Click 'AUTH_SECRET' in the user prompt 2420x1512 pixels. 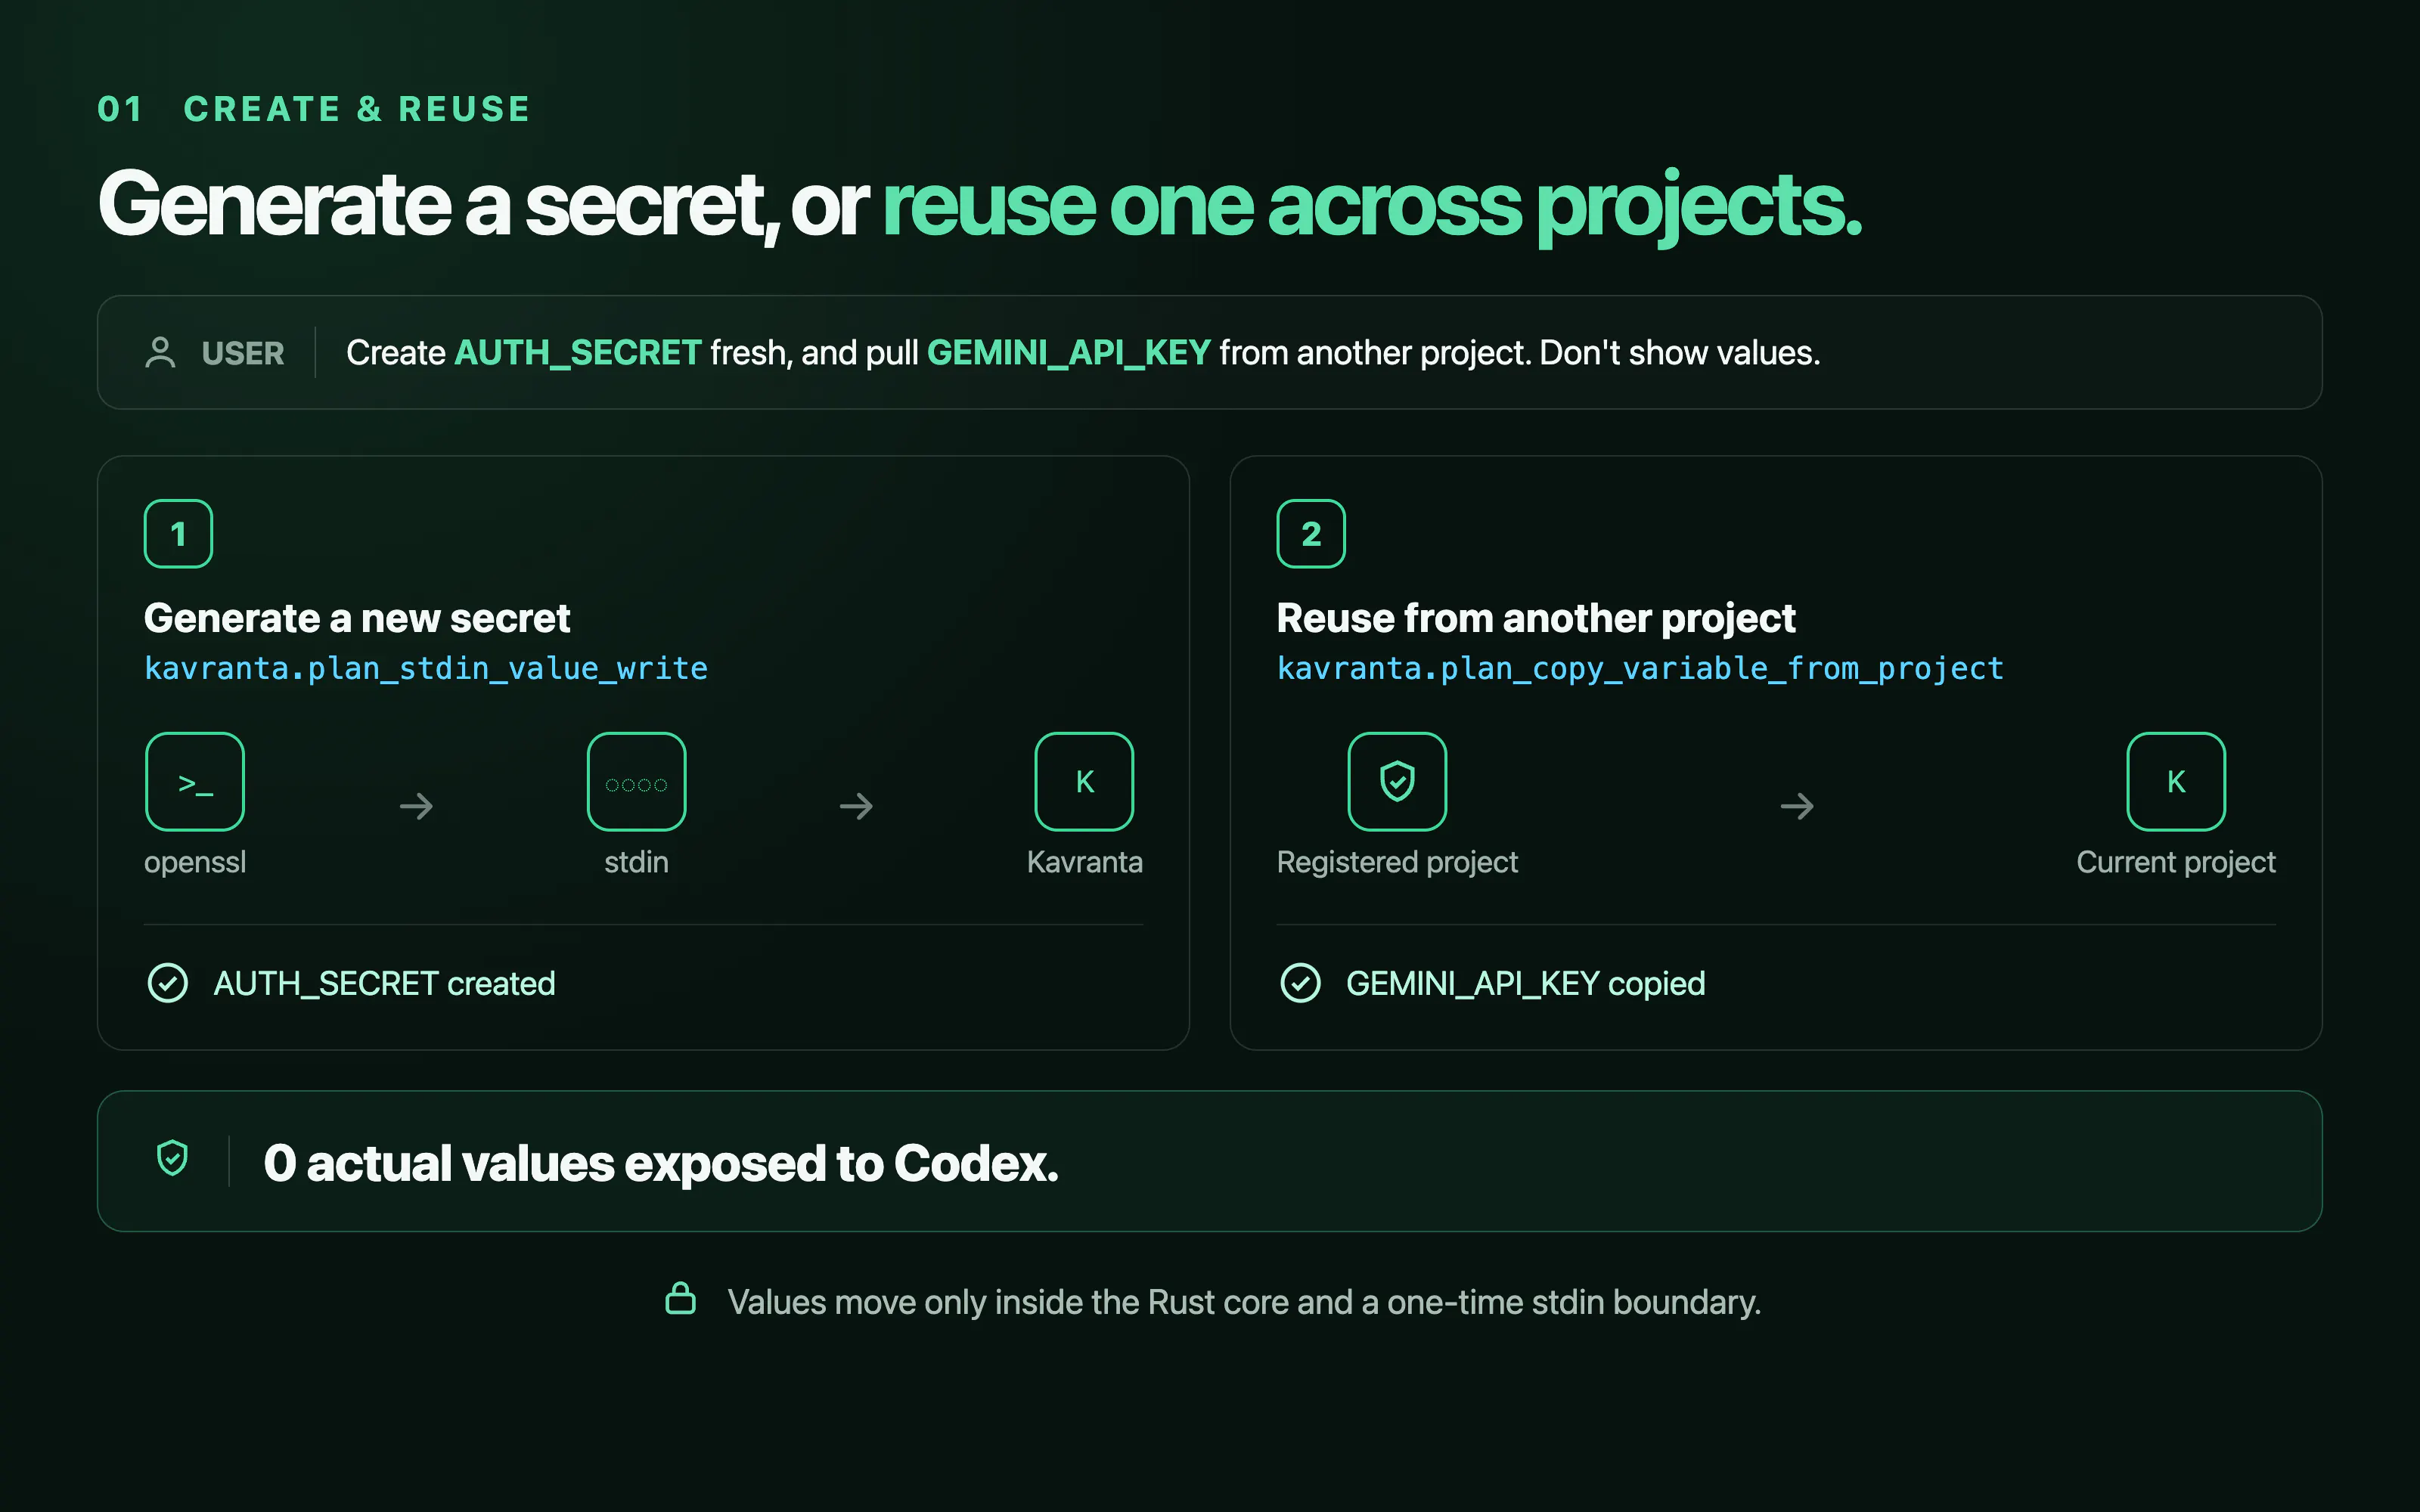coord(578,353)
